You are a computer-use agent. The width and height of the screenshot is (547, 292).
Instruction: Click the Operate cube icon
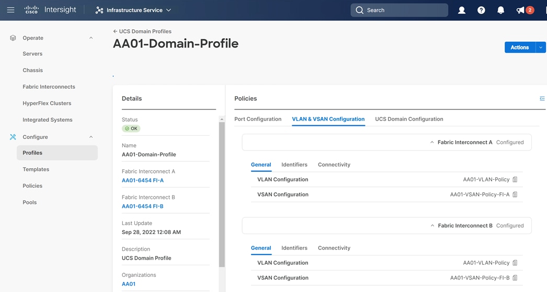click(x=13, y=38)
